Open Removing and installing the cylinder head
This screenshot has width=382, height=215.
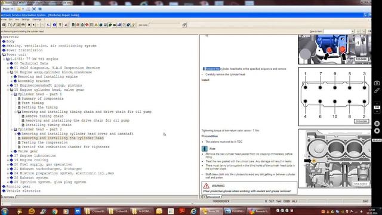click(x=63, y=138)
